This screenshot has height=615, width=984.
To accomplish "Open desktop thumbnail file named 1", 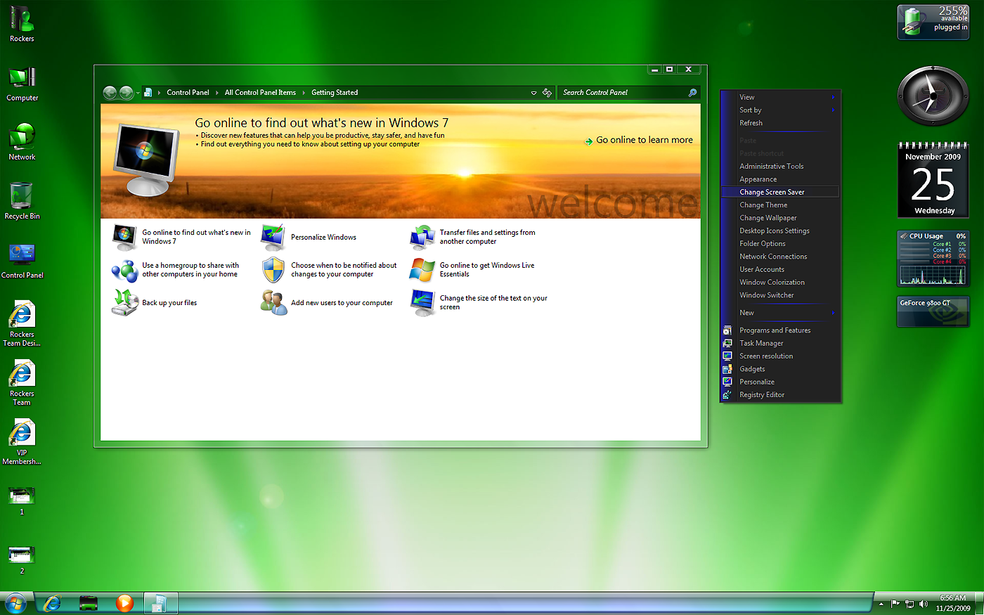I will click(22, 500).
